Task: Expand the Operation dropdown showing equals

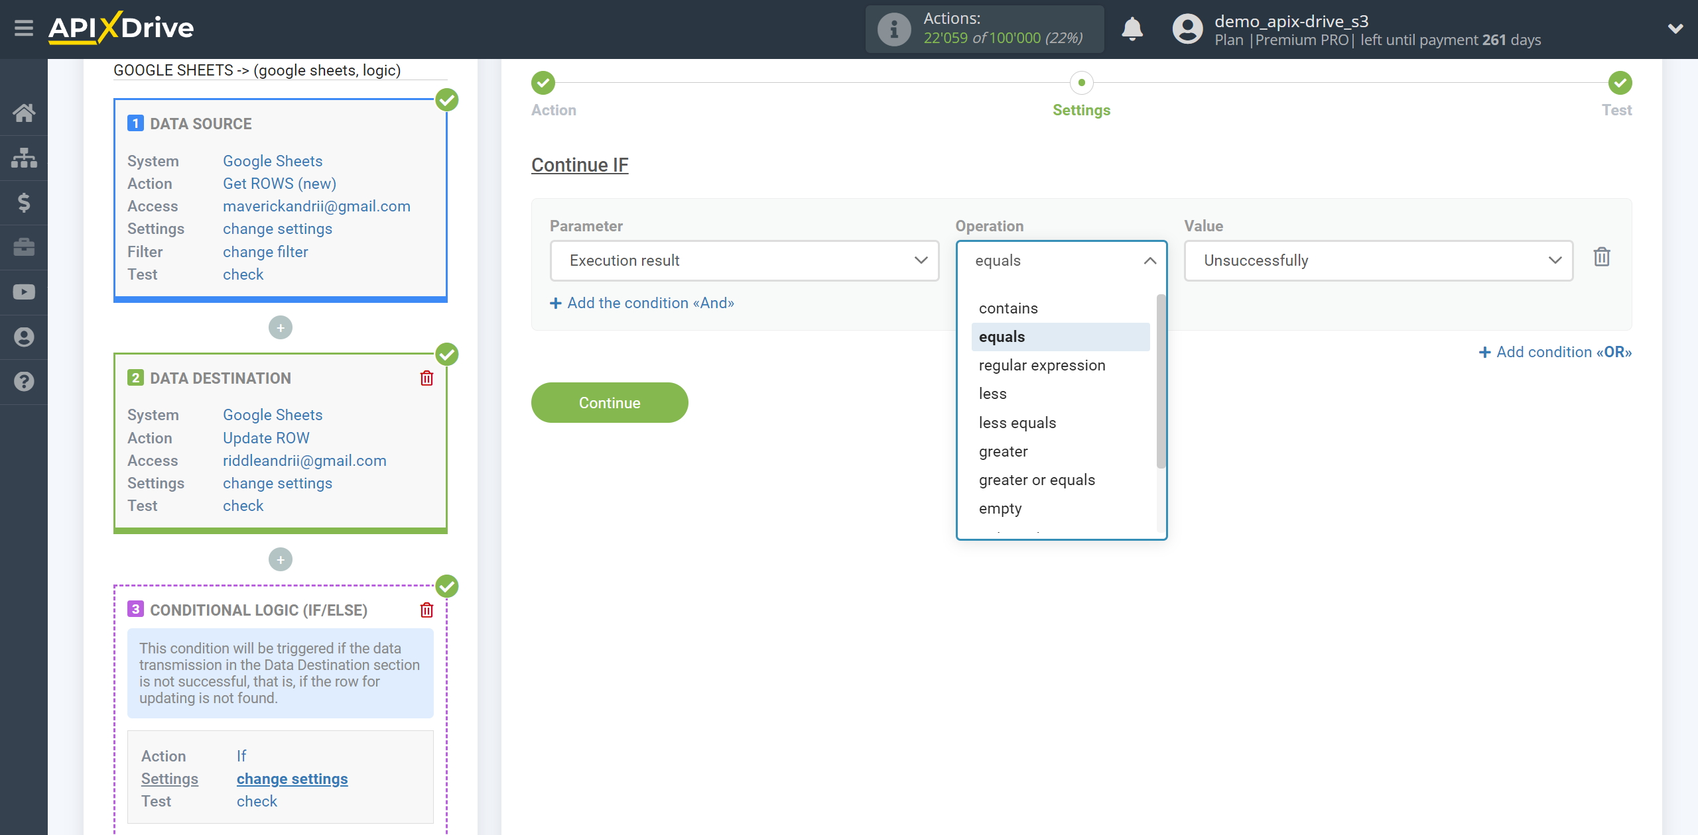Action: [x=1061, y=260]
